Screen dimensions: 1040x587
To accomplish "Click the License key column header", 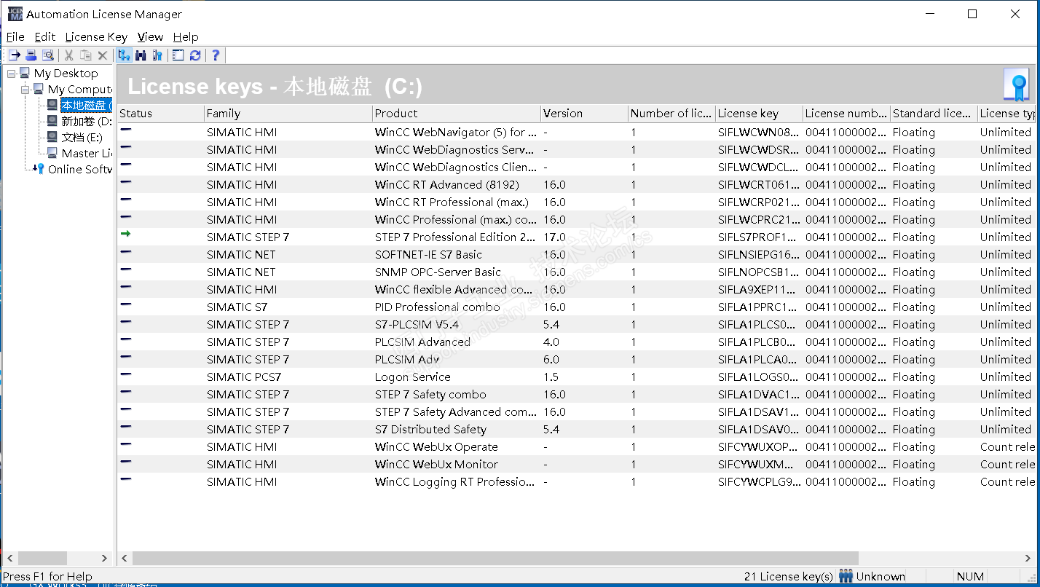I will (760, 114).
